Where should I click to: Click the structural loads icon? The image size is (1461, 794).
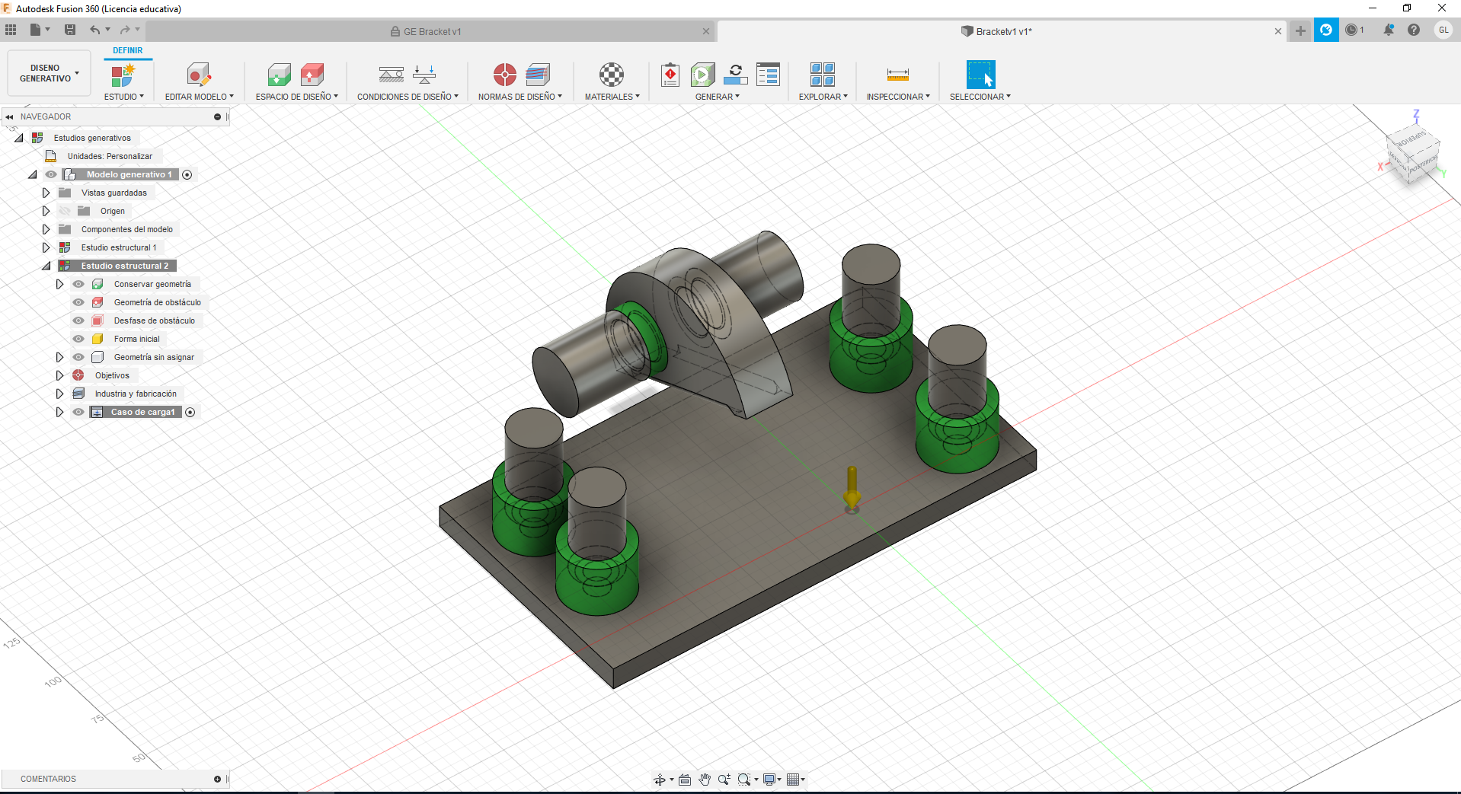point(424,75)
